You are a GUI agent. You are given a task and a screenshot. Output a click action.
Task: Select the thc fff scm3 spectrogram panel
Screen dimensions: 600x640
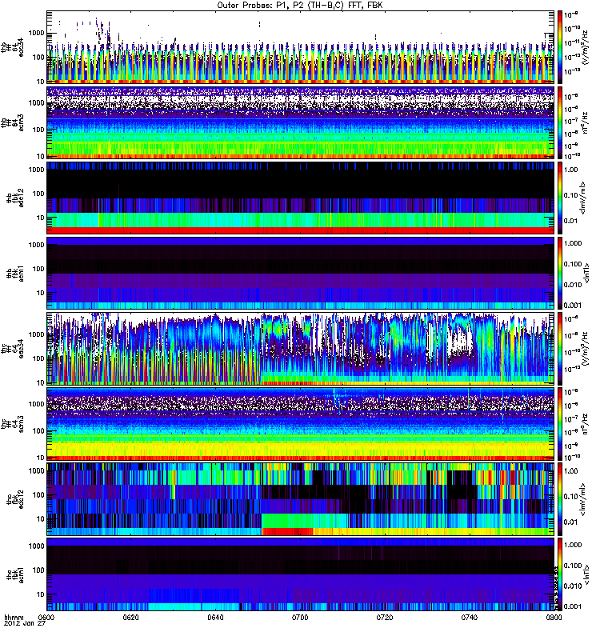(x=301, y=424)
